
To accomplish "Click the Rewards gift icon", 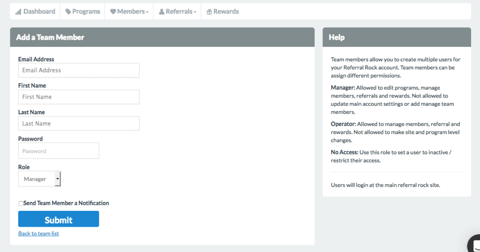I will pyautogui.click(x=209, y=12).
